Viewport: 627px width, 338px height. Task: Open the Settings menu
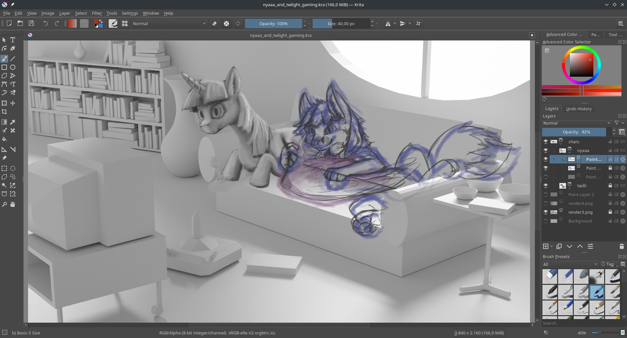point(130,13)
